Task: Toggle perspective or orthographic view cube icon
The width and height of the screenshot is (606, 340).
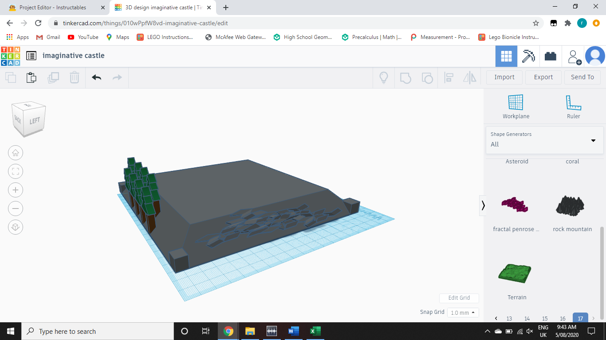Action: point(16,227)
